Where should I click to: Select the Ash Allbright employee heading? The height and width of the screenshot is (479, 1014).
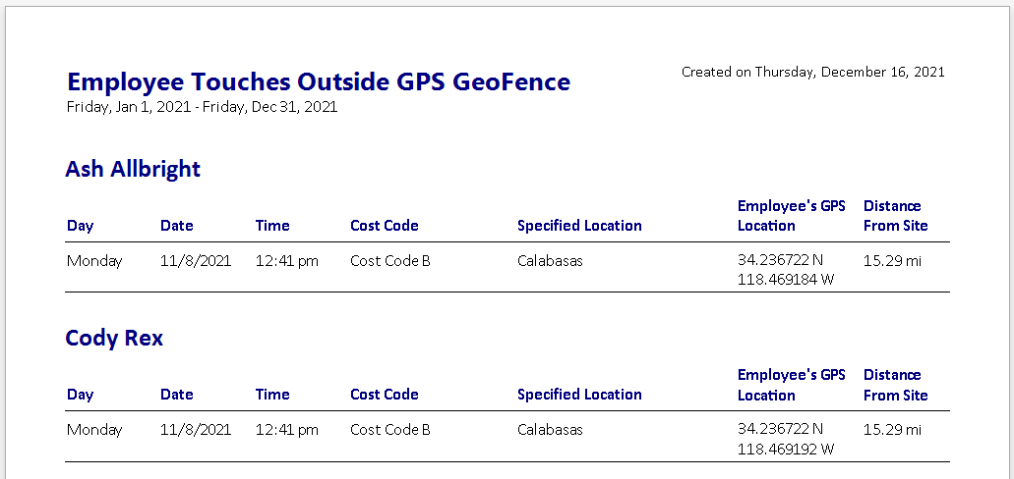click(133, 169)
